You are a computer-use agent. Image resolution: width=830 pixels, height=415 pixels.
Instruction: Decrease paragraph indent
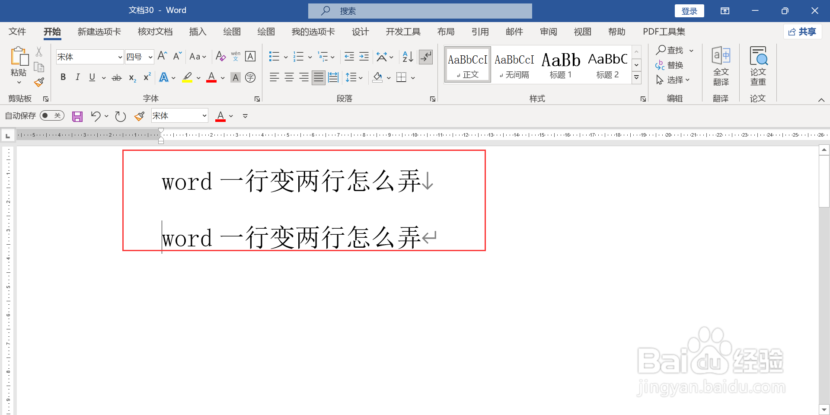349,56
